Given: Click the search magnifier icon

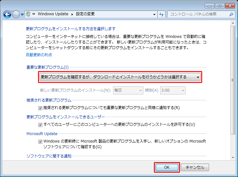Looking at the screenshot, I should [x=231, y=14].
